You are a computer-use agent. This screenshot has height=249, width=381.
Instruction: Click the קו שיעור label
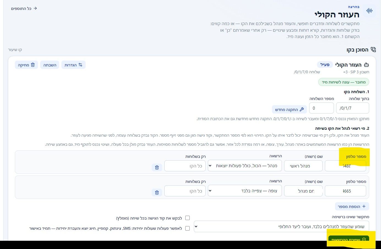click(15, 50)
